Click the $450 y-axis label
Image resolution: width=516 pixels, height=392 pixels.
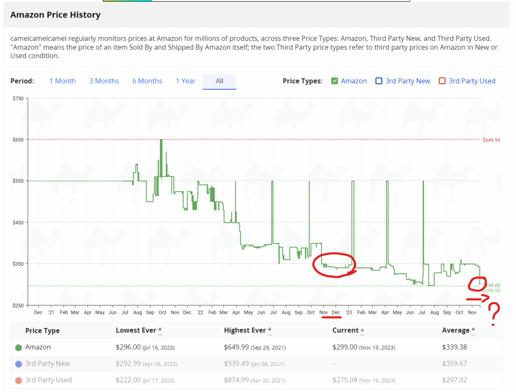point(18,222)
